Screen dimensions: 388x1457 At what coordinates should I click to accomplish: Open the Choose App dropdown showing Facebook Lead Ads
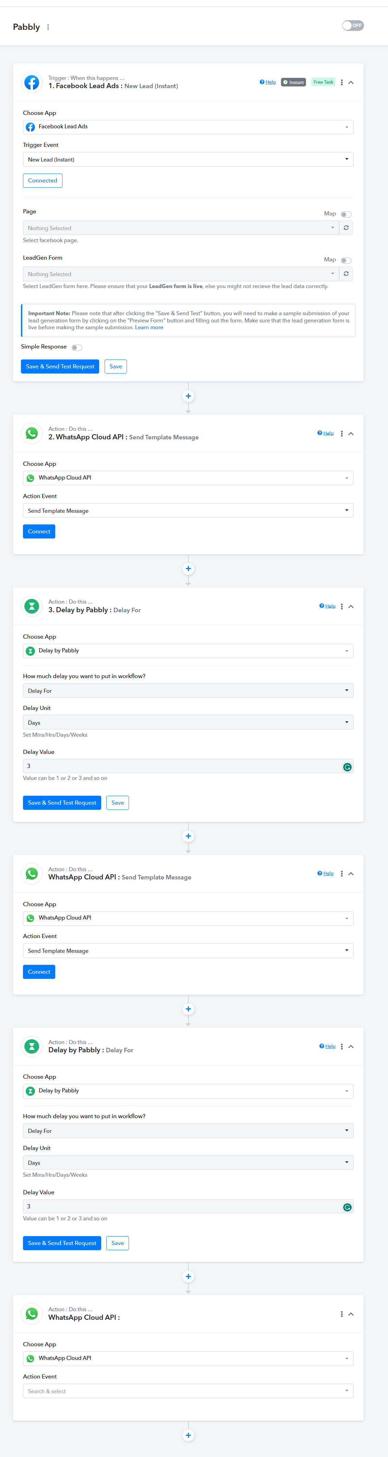point(188,127)
